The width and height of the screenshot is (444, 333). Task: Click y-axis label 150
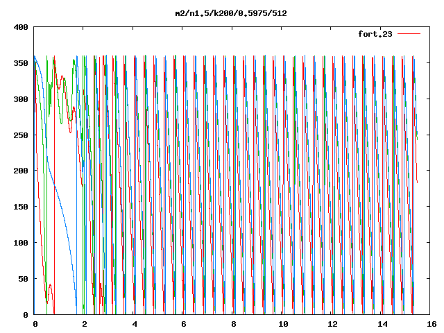coord(21,207)
